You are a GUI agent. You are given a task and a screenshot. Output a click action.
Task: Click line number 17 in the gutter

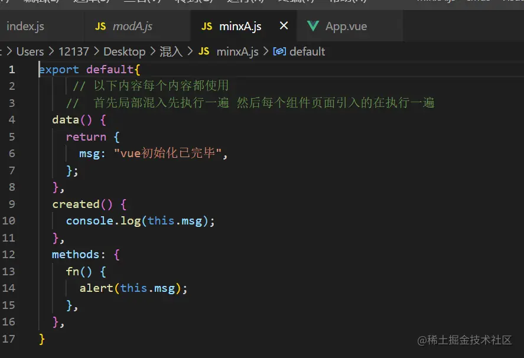[x=9, y=339]
